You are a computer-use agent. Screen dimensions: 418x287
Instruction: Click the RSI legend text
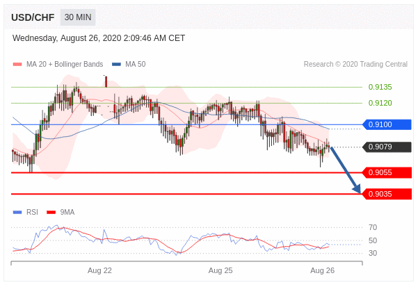point(32,212)
